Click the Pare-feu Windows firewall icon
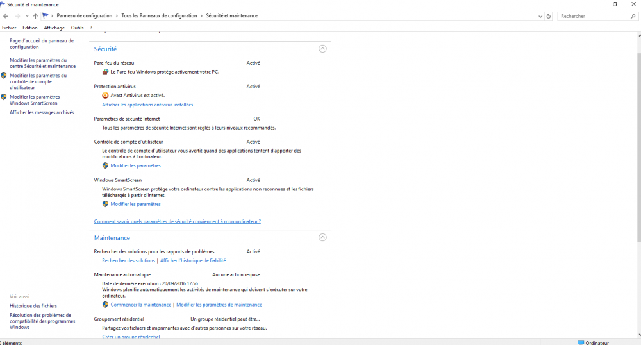Viewport: 641px width, 345px height. [x=105, y=72]
